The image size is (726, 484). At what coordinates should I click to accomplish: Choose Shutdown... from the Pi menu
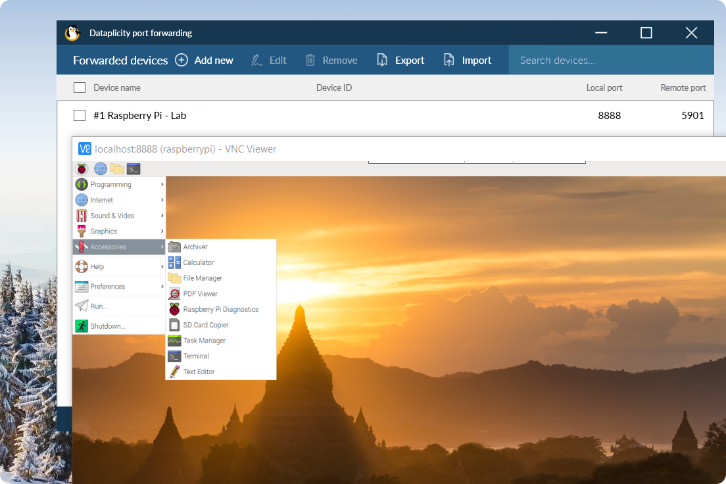point(120,326)
